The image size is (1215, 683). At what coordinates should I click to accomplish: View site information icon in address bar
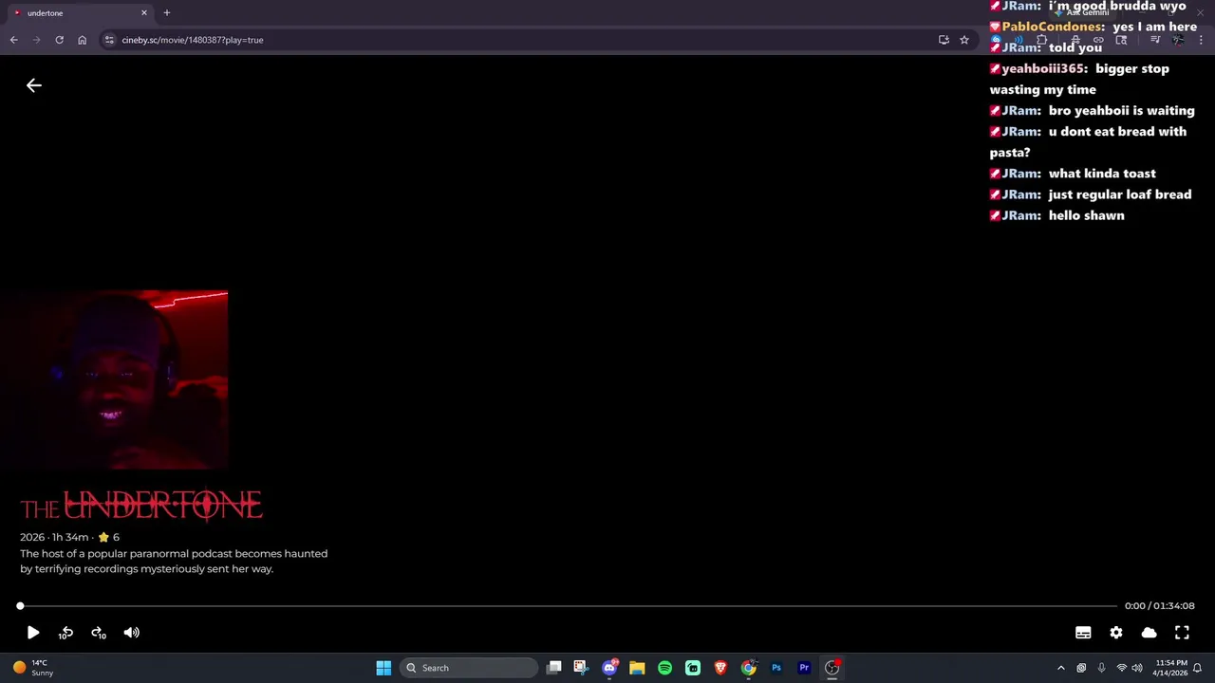(x=109, y=40)
